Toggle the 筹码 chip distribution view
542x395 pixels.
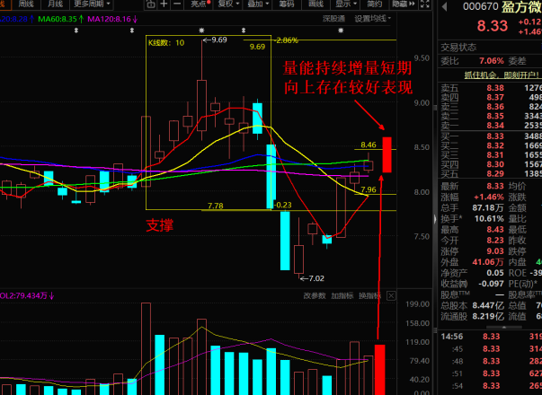286,4
